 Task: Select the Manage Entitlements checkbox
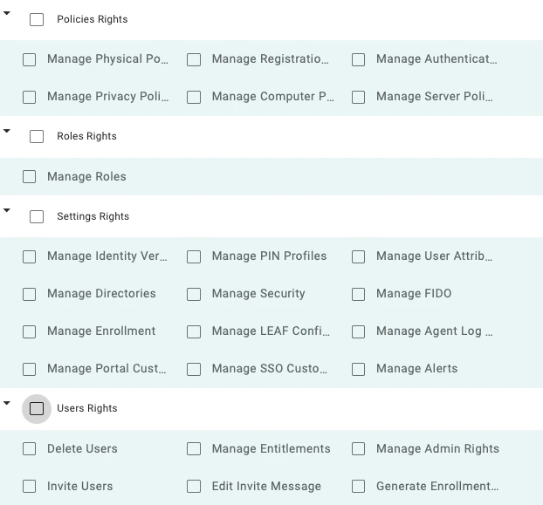pyautogui.click(x=194, y=449)
